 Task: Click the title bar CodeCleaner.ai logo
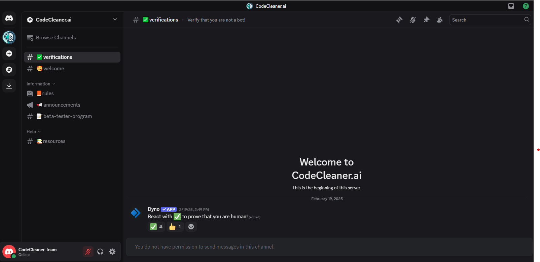point(250,6)
